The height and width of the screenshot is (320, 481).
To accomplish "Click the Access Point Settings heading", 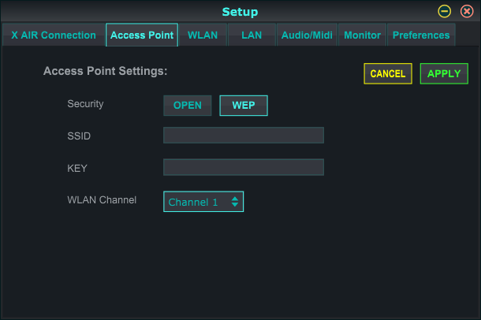I will (x=105, y=71).
